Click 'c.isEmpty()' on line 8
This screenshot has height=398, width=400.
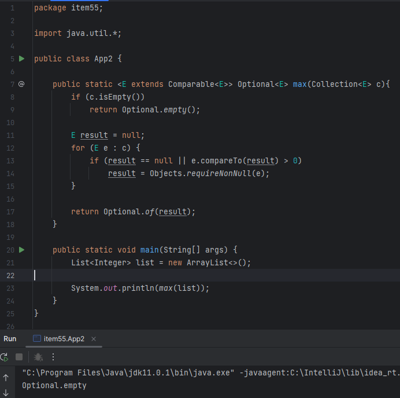pos(114,97)
